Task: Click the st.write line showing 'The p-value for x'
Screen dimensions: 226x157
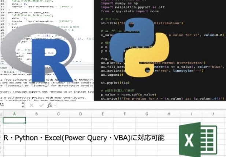Action: point(162,99)
